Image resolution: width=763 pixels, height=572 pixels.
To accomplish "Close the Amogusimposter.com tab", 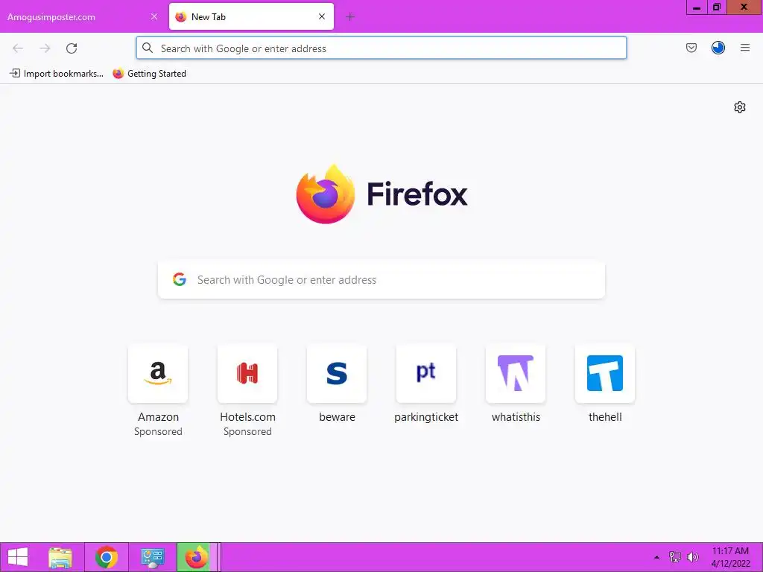I will coord(153,16).
